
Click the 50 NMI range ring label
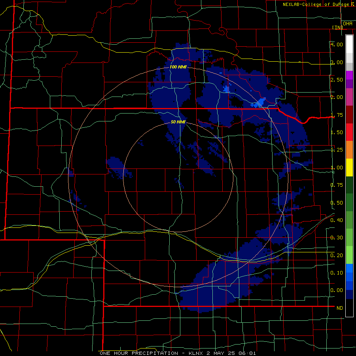[x=178, y=122]
